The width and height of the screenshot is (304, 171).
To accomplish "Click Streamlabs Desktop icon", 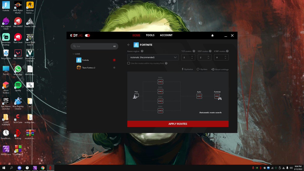I will [6, 39].
